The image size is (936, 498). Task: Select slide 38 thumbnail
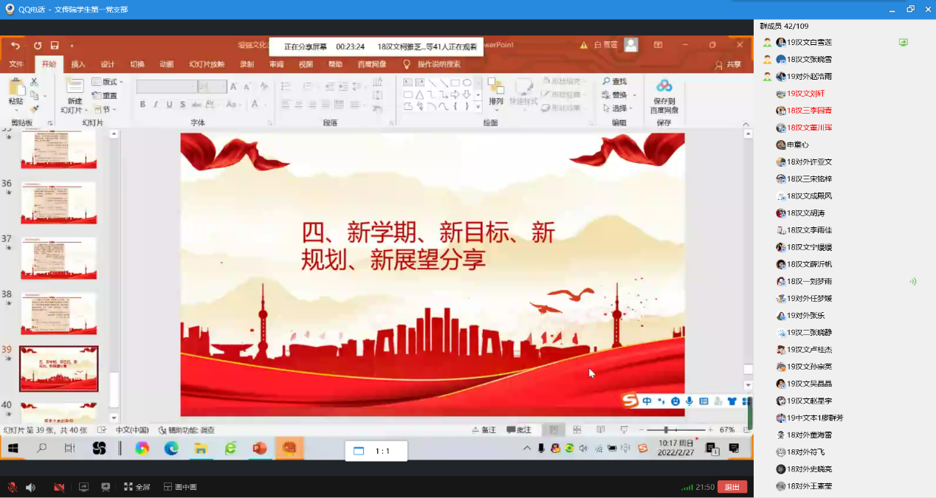(x=58, y=314)
